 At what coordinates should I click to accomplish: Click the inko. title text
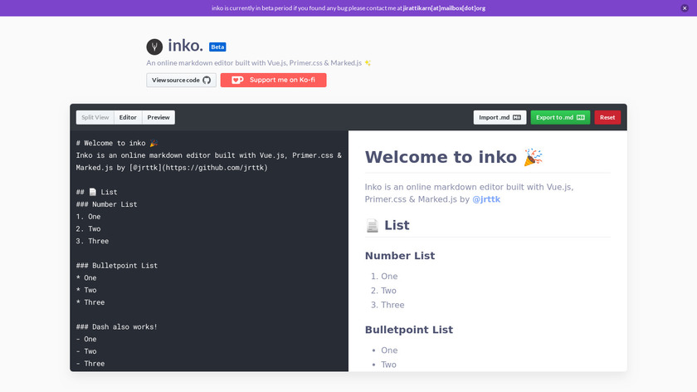[x=185, y=46]
